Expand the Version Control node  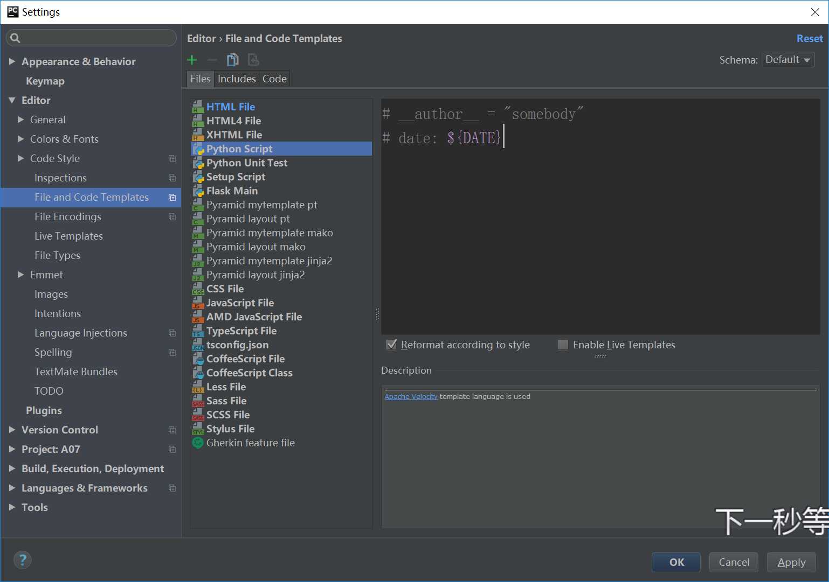pos(12,430)
